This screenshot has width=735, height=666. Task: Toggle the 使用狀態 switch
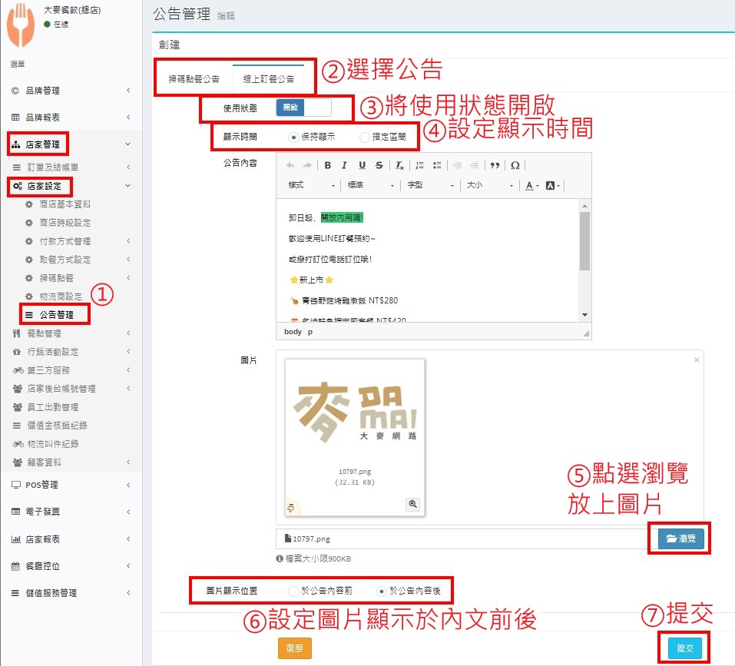303,108
